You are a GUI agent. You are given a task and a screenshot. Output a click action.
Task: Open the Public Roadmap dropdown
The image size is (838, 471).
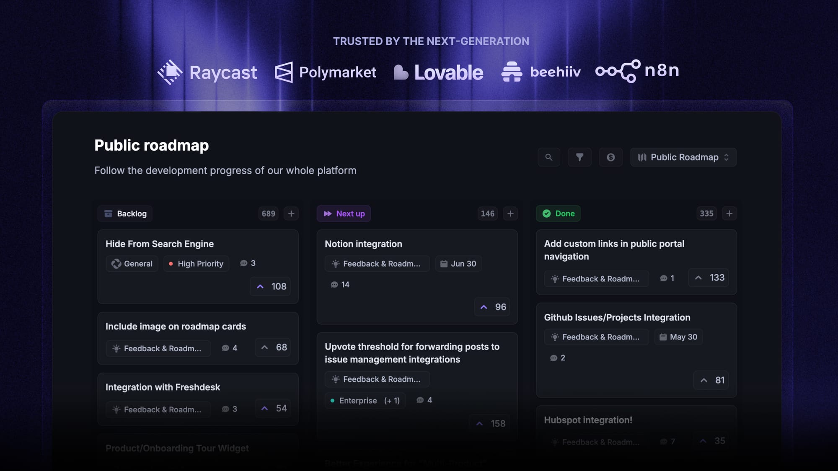(x=683, y=157)
